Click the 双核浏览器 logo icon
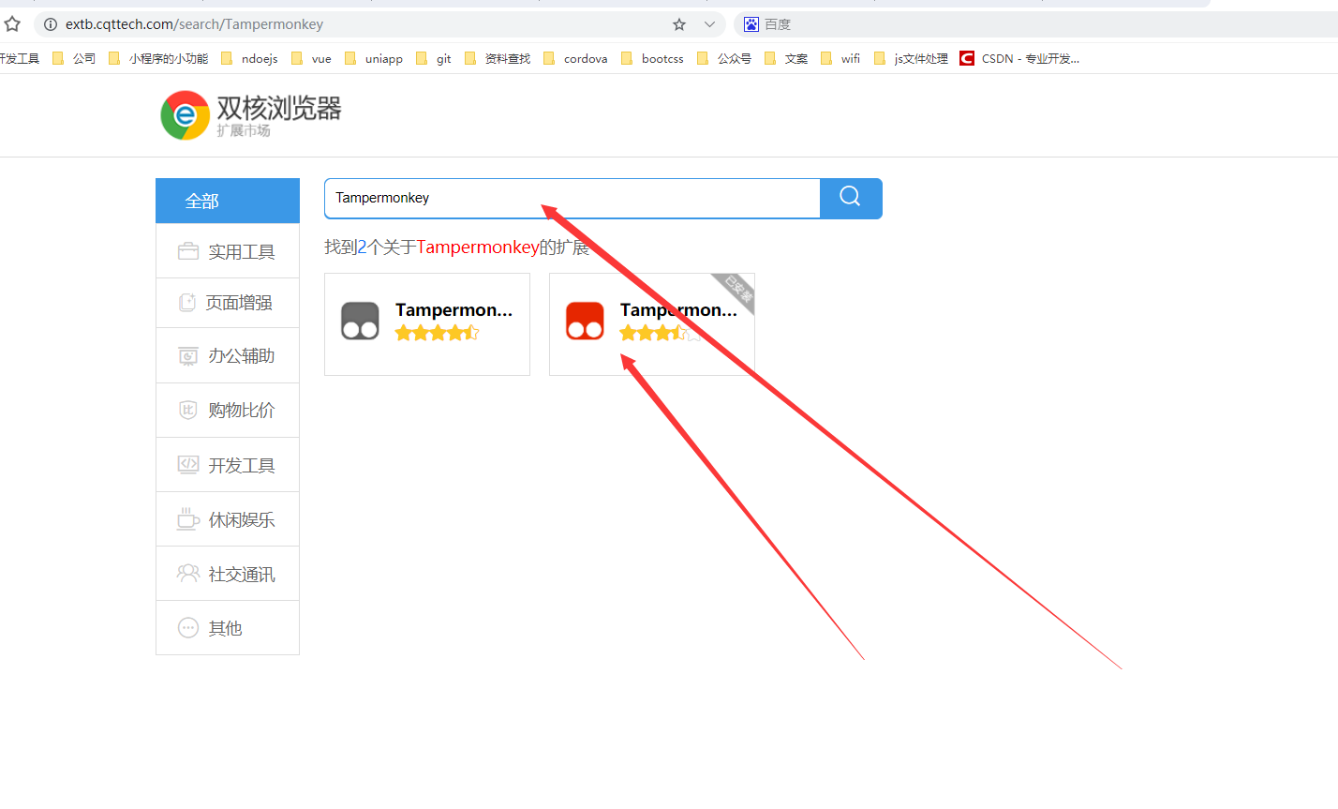The height and width of the screenshot is (809, 1338). click(186, 115)
